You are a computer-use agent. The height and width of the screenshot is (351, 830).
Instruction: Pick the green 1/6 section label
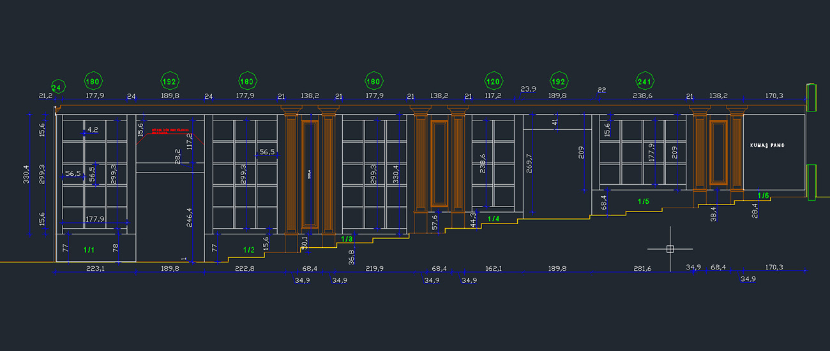(x=763, y=195)
